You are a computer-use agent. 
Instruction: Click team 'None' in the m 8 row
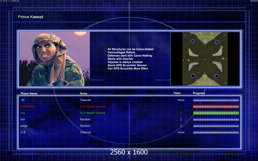(181, 132)
